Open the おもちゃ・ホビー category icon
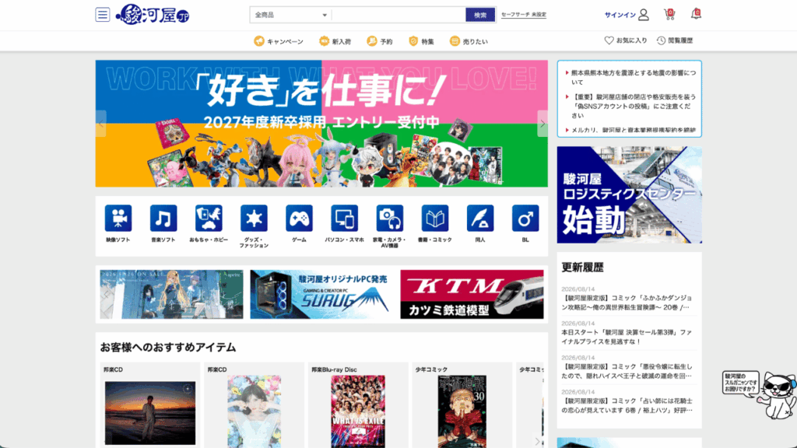Viewport: 797px width, 448px height. coord(209,219)
